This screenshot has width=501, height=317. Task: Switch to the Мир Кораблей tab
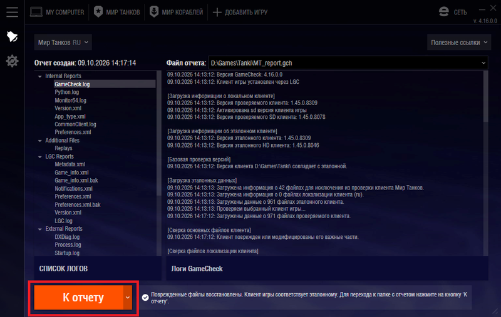click(177, 12)
